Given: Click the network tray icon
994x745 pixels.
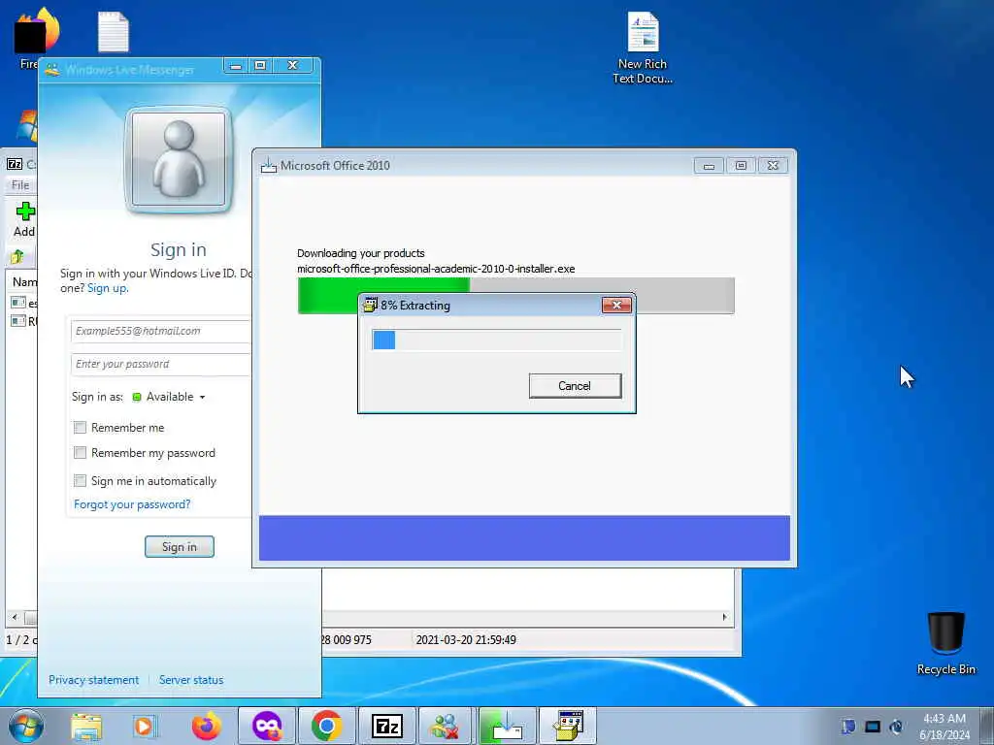Looking at the screenshot, I should [873, 727].
